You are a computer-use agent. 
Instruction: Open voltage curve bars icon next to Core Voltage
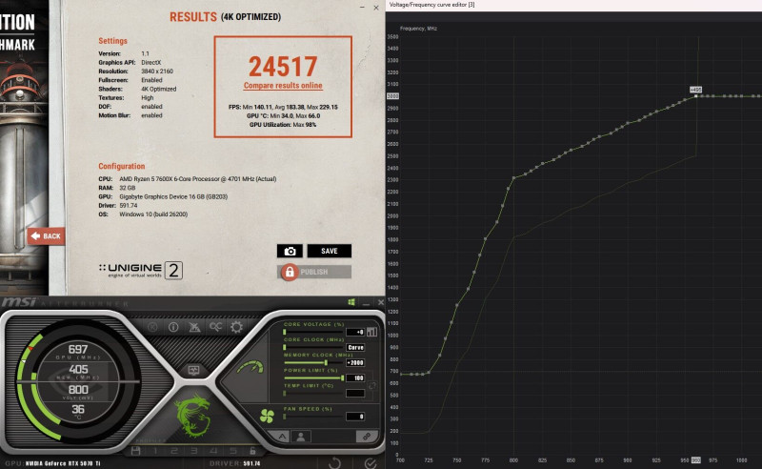click(x=371, y=332)
